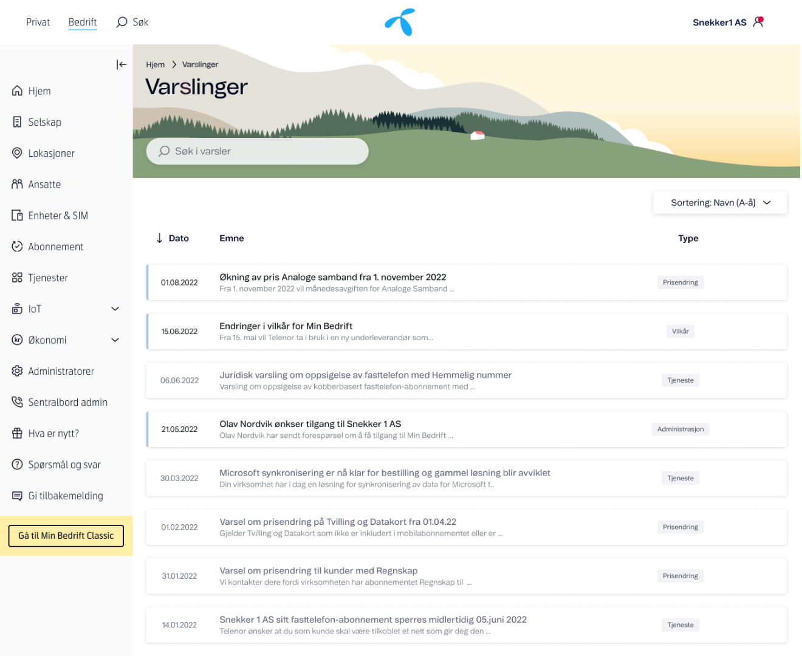Click the Administratorer gear icon

[x=17, y=371]
